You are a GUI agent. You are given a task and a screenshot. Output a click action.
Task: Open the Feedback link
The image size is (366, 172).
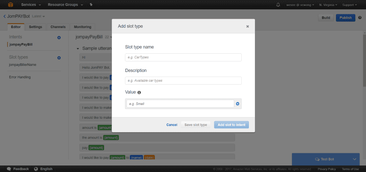(x=21, y=169)
